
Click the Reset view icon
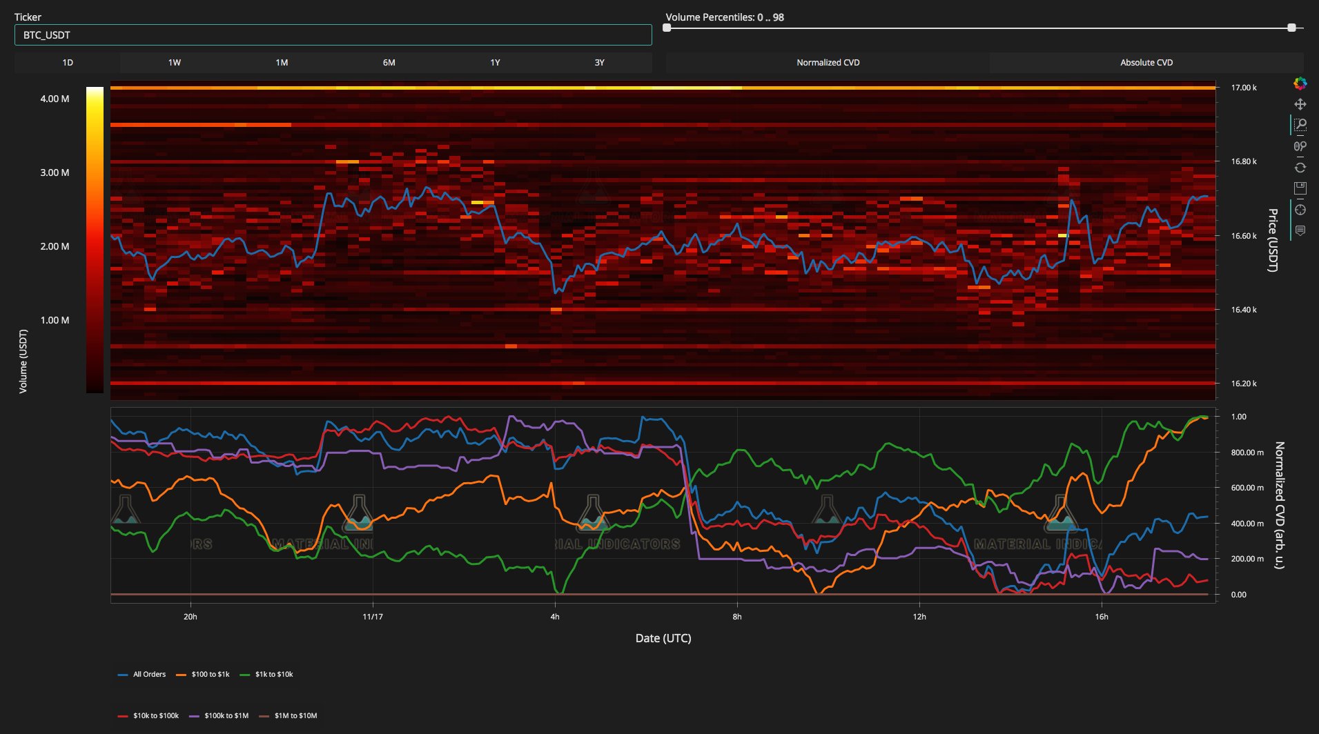(x=1300, y=167)
